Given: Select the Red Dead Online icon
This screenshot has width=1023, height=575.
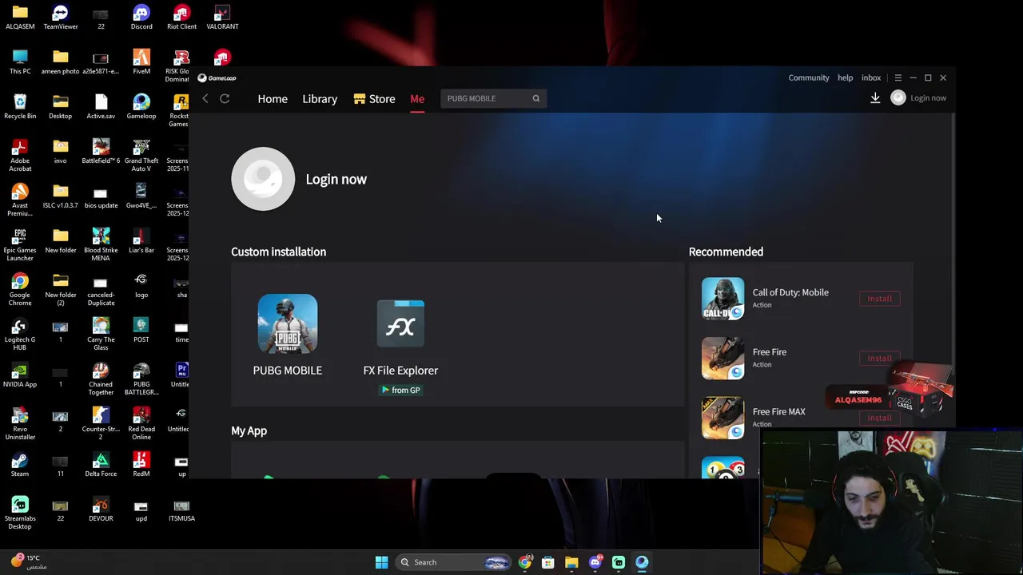Looking at the screenshot, I should [141, 423].
